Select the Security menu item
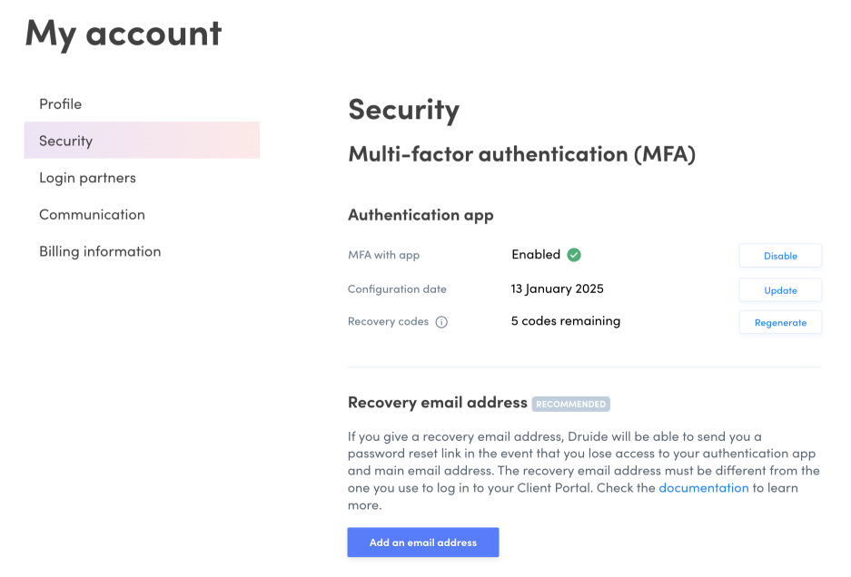Viewport: 851px width, 577px height. click(65, 141)
